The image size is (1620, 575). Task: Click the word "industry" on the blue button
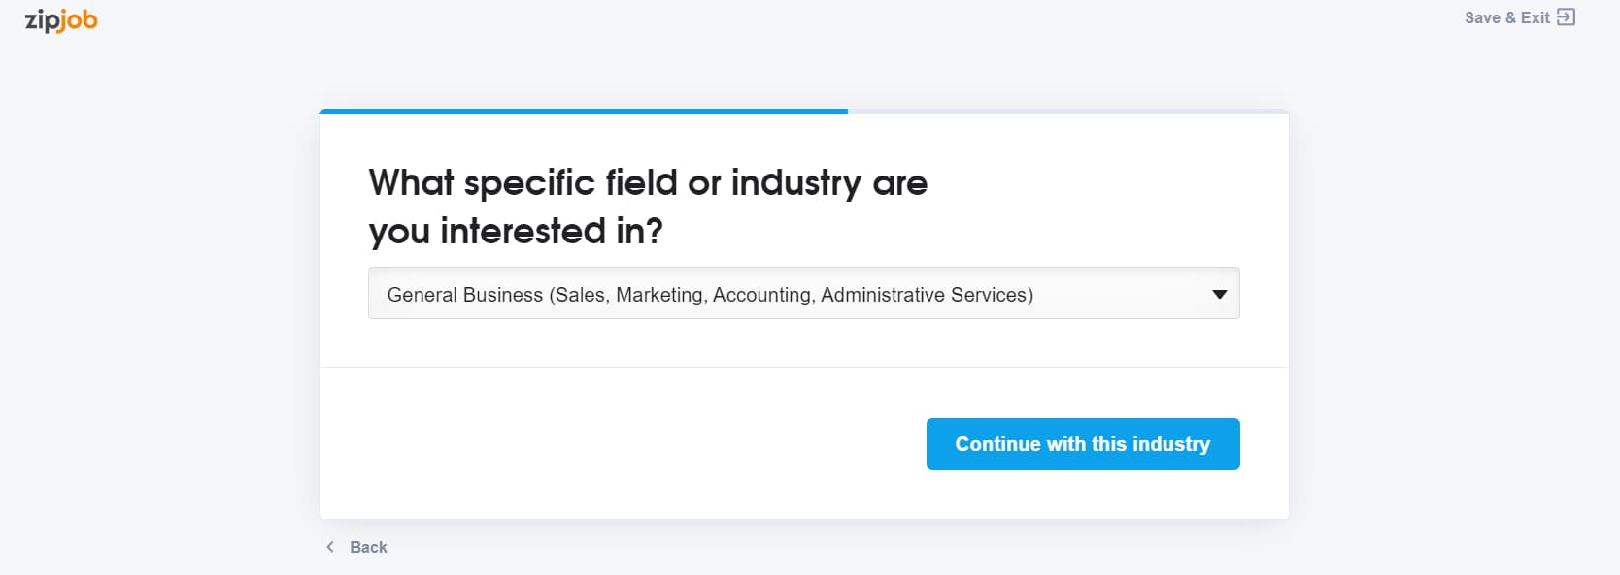[x=1171, y=444]
